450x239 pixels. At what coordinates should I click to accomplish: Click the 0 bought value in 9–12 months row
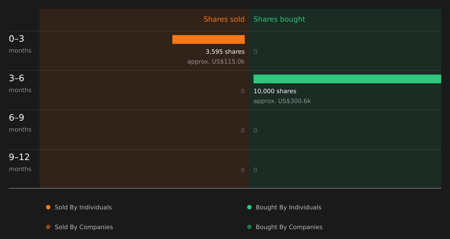point(255,170)
